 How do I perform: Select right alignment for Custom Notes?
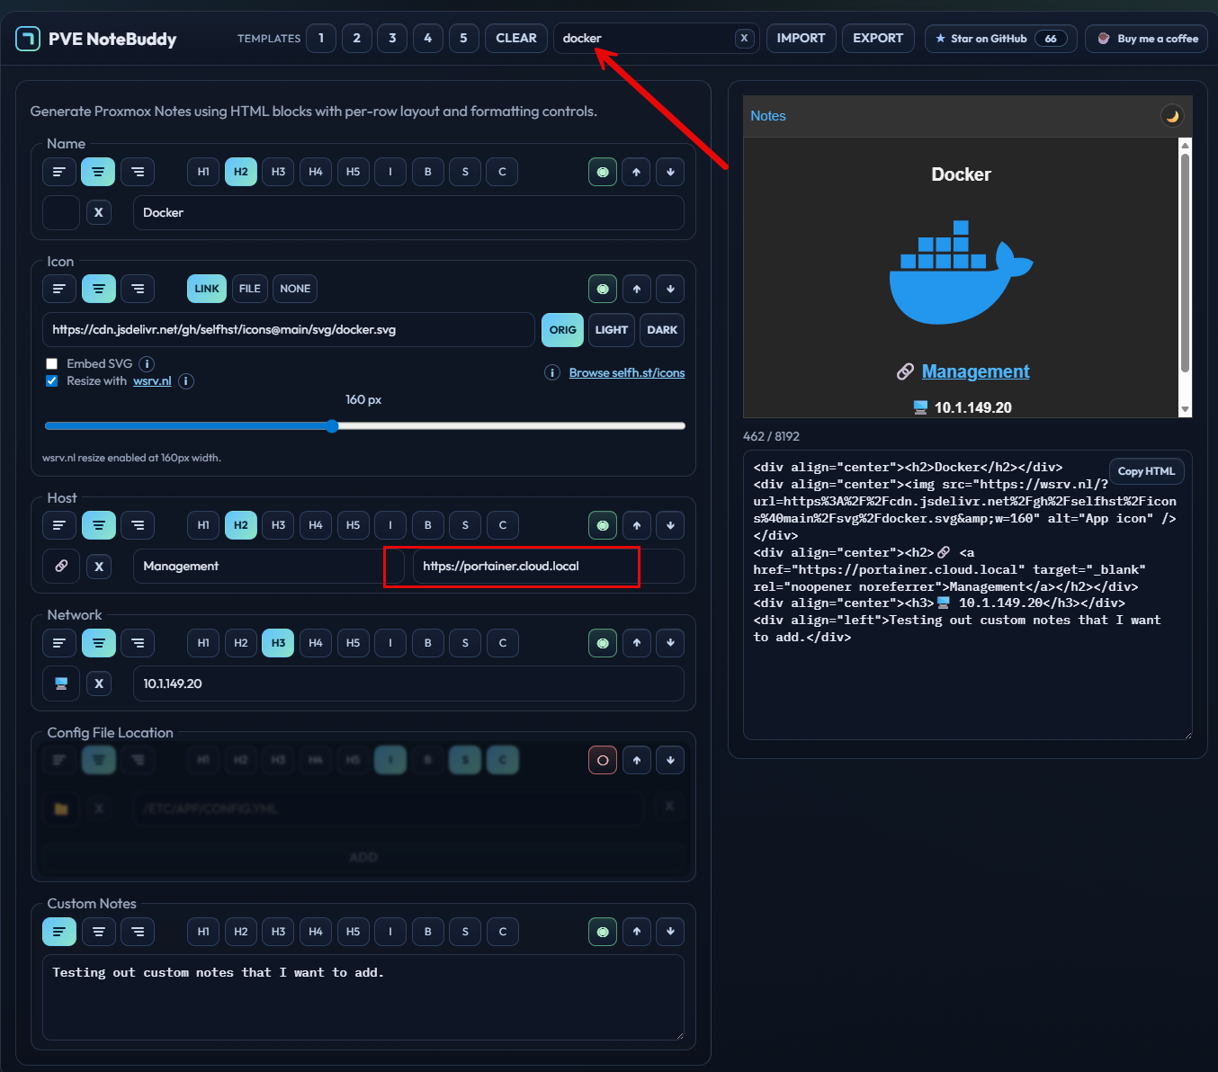pos(137,931)
